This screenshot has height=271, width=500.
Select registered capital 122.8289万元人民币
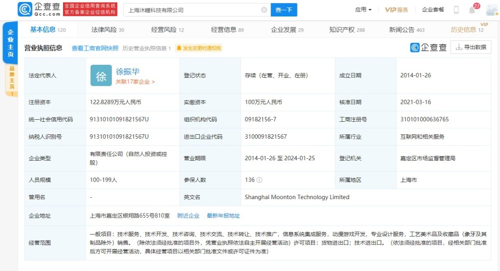[x=115, y=102]
